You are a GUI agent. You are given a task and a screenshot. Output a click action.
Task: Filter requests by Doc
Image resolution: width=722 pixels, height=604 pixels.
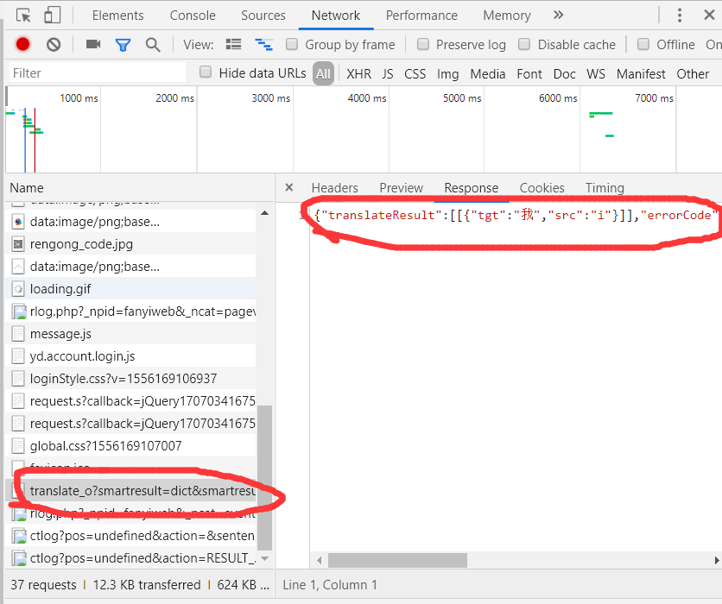click(x=565, y=73)
